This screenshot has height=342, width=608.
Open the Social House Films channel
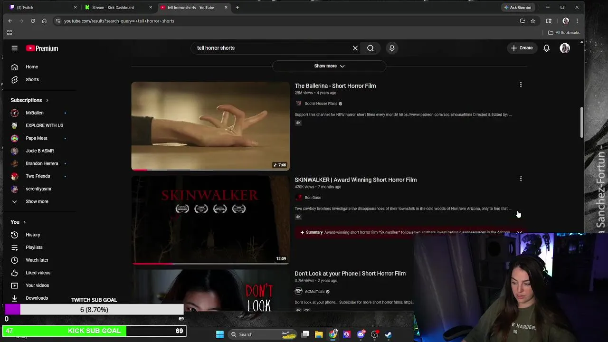pyautogui.click(x=321, y=104)
